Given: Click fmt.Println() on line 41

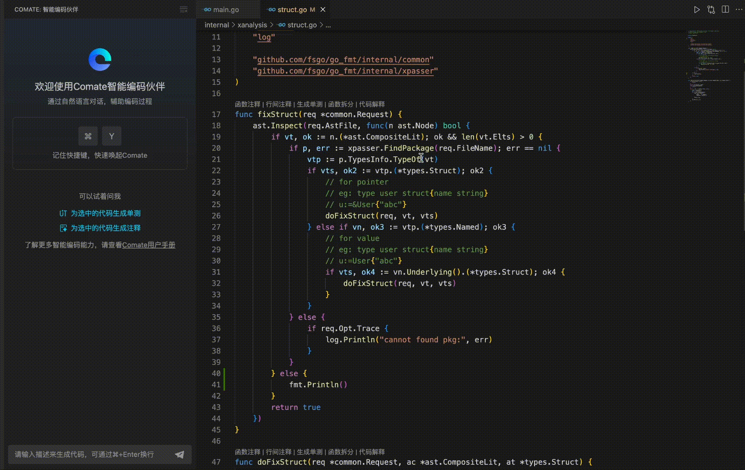Looking at the screenshot, I should click(318, 385).
